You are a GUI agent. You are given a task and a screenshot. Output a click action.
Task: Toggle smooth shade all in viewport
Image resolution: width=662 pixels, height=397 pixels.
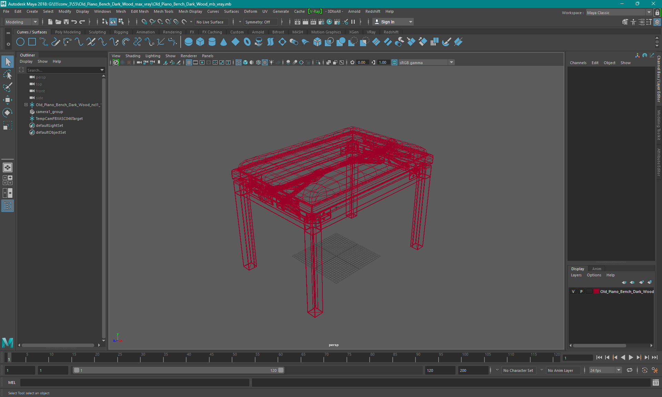(x=245, y=62)
